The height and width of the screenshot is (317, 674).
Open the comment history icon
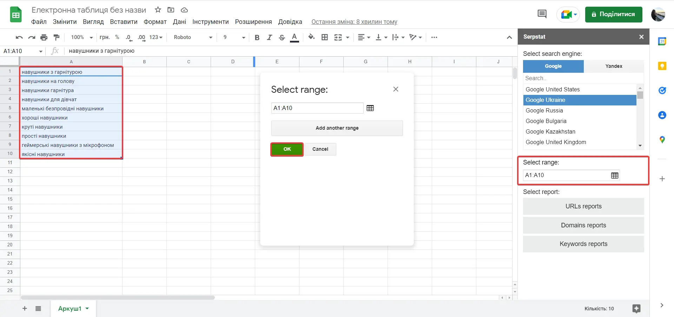tap(542, 14)
